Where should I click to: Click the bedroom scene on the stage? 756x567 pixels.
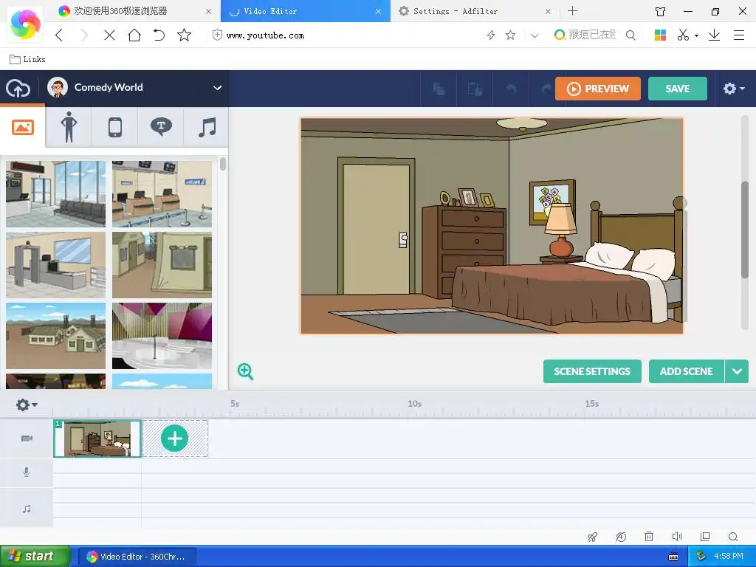click(492, 226)
